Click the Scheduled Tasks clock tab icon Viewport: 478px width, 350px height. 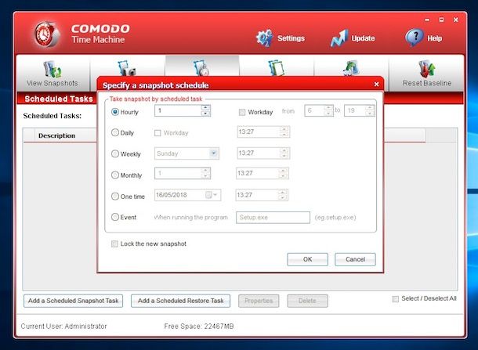tap(201, 68)
